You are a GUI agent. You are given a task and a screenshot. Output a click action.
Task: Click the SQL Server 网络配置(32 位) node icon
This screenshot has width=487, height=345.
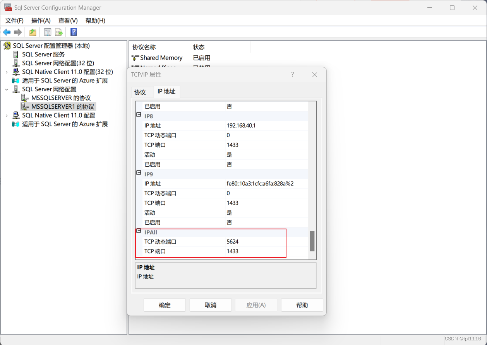point(16,63)
